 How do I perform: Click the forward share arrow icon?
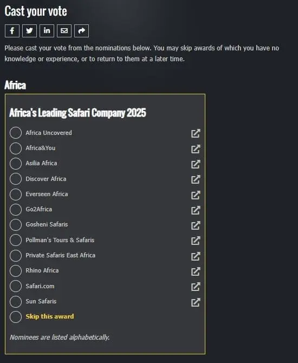point(81,31)
